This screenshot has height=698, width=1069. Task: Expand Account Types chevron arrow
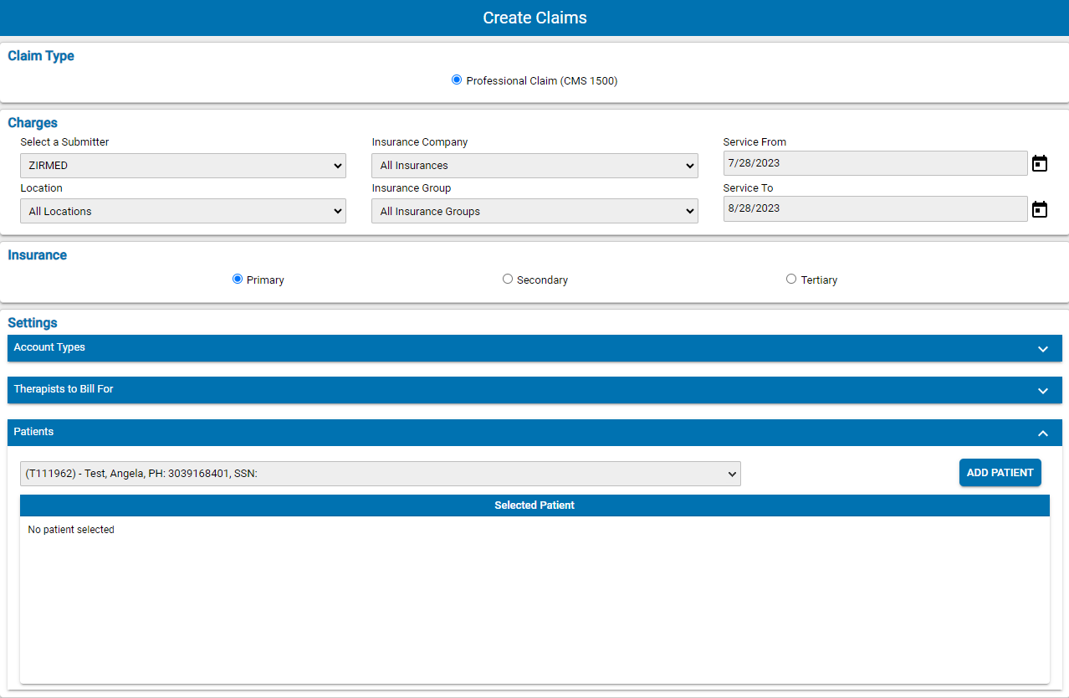1042,349
